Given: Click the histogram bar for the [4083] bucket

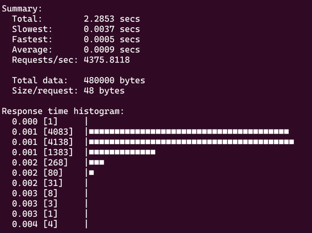Looking at the screenshot, I should 189,131.
